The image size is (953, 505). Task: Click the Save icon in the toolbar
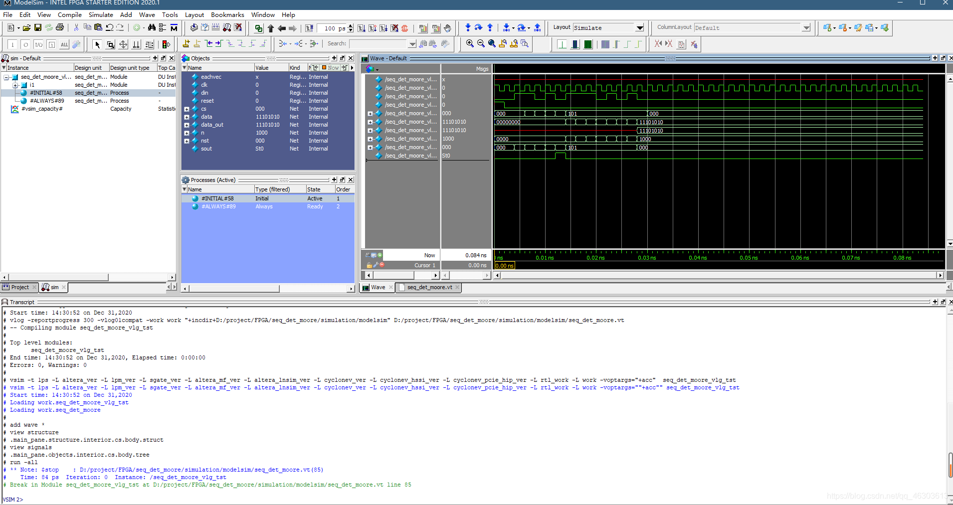coord(38,27)
